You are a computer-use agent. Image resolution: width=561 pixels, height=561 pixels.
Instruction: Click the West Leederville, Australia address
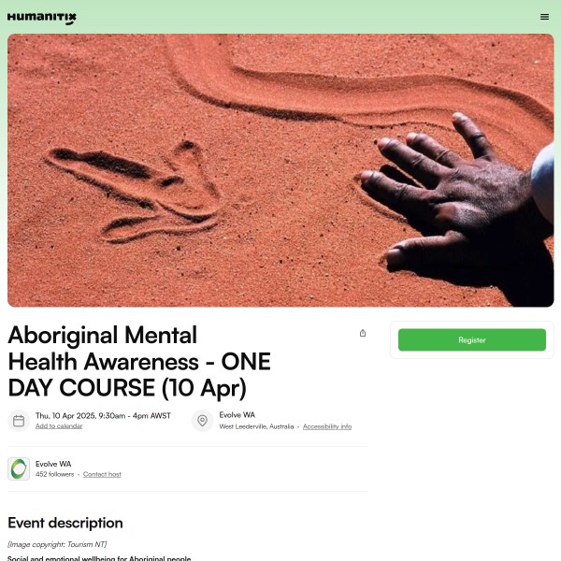pyautogui.click(x=256, y=426)
